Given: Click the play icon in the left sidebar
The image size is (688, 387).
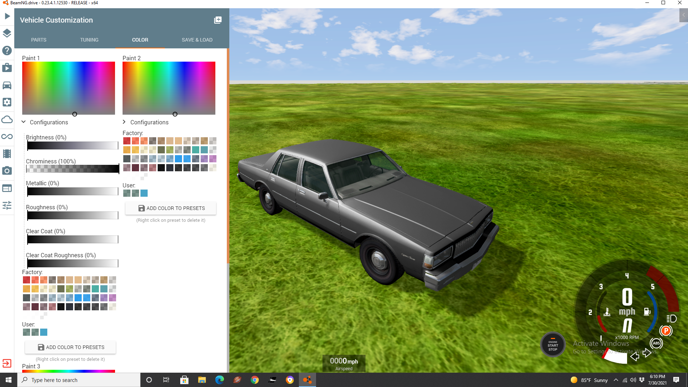Looking at the screenshot, I should coord(7,16).
